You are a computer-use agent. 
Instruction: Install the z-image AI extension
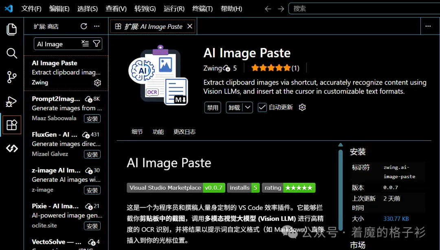coord(92,190)
